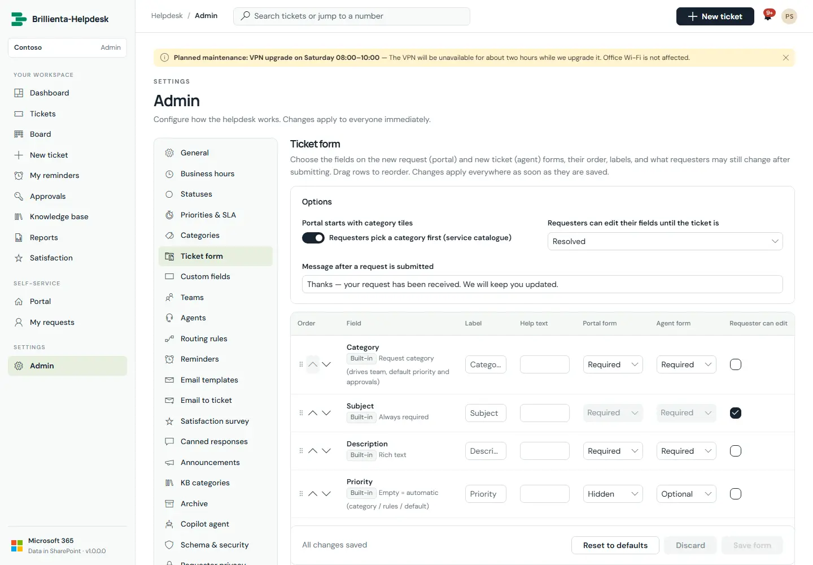Click the New ticket button

point(715,16)
